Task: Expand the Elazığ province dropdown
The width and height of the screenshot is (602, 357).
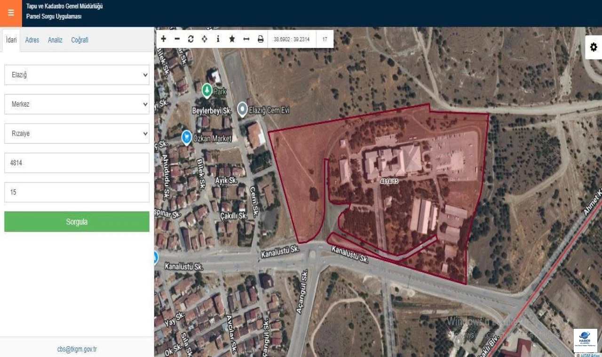Action: 77,75
